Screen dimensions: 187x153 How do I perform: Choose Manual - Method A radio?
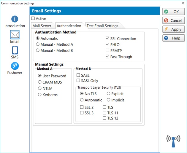(38, 44)
